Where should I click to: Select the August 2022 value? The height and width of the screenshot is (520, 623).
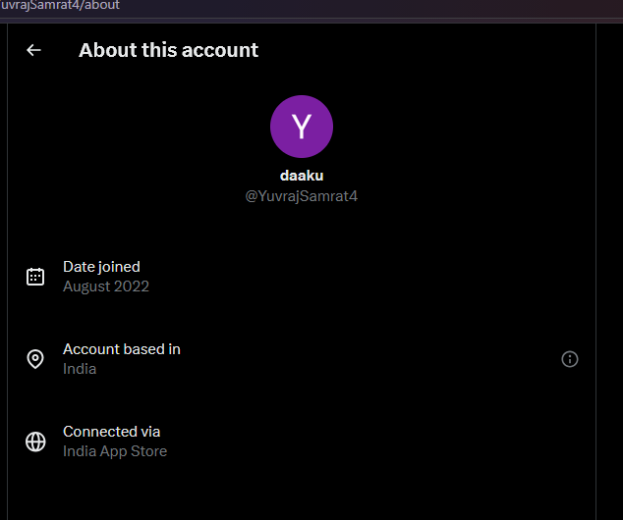[106, 286]
